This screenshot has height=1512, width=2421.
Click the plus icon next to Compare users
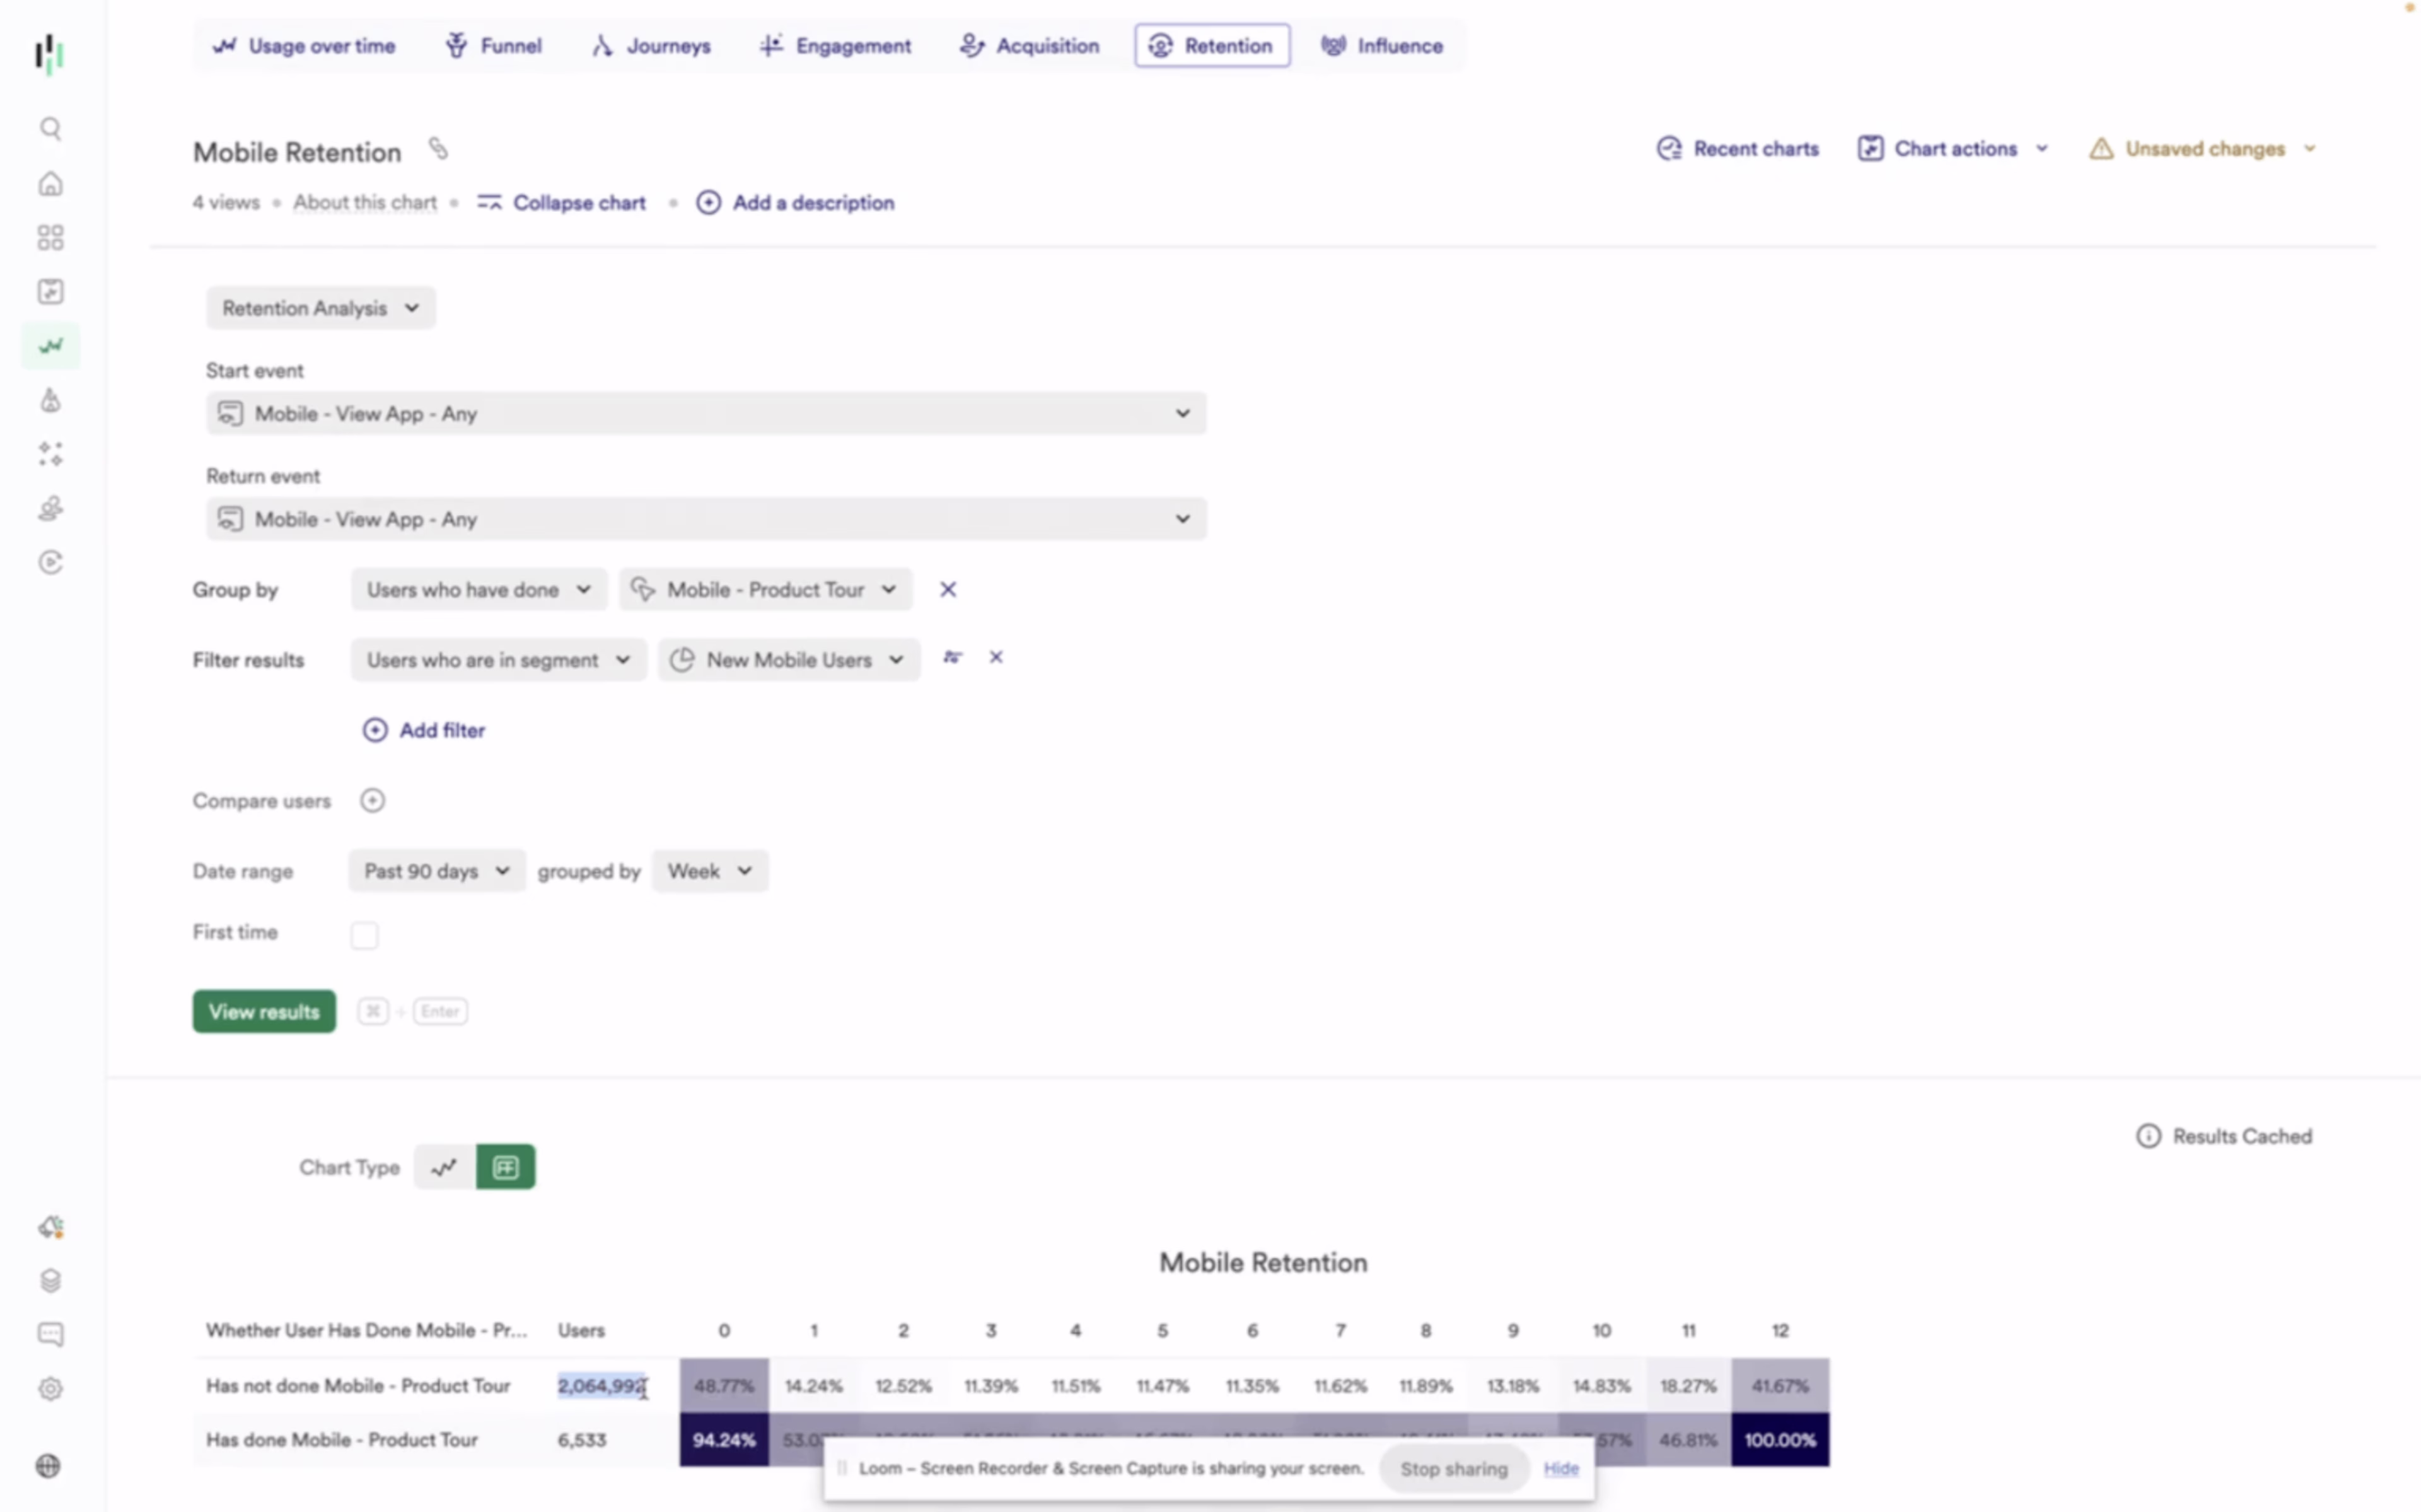coord(372,801)
